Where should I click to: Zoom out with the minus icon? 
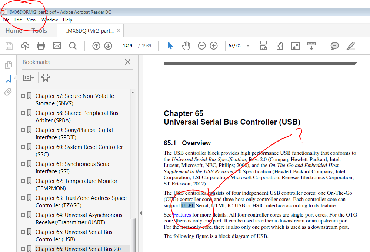[201, 46]
